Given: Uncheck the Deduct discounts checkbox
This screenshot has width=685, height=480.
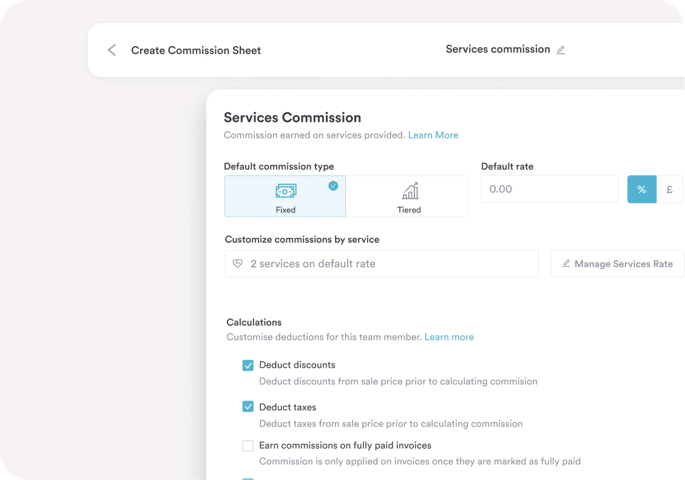Looking at the screenshot, I should click(248, 365).
